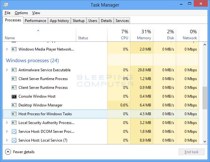Expand Windows Media Player Network entry
The width and height of the screenshot is (210, 162).
pyautogui.click(x=7, y=49)
